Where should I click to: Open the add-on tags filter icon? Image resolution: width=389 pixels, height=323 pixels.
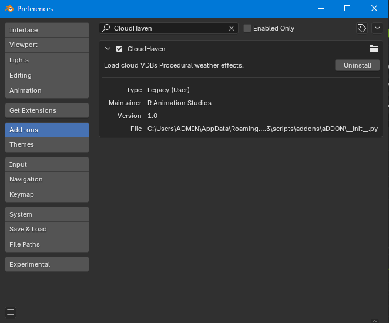point(362,28)
